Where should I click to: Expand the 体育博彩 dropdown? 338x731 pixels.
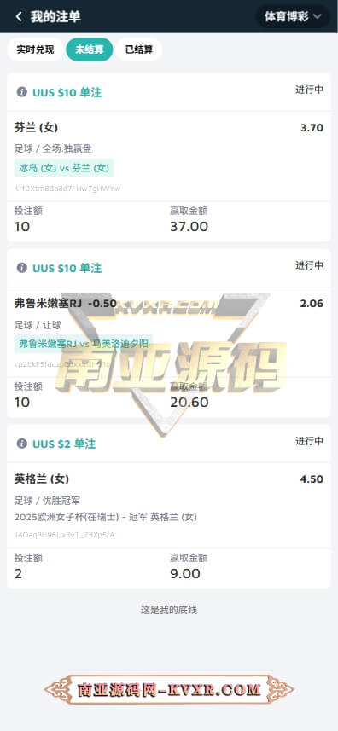[x=293, y=16]
